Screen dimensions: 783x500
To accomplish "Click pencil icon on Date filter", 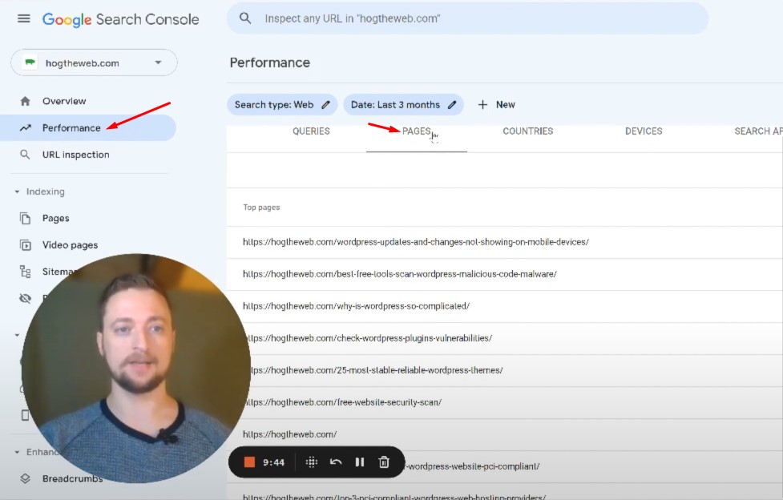I will (x=452, y=105).
